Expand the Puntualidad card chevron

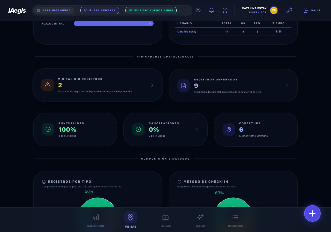coord(106,130)
